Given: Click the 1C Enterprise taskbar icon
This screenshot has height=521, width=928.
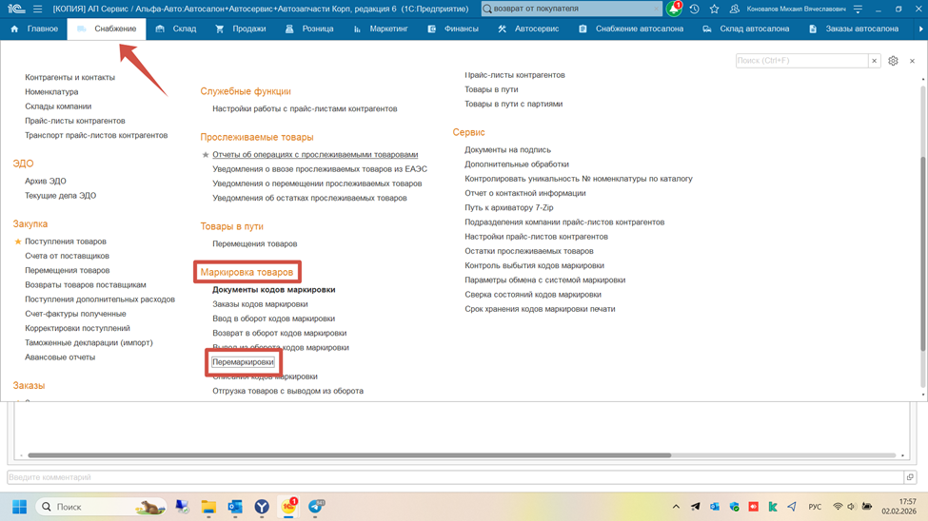Looking at the screenshot, I should click(288, 507).
